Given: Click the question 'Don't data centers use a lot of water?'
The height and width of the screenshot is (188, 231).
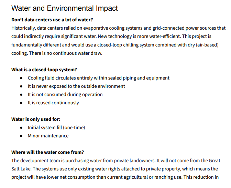Looking at the screenshot, I should point(52,20).
